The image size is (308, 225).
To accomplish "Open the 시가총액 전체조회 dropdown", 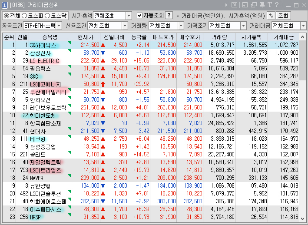I will (x=129, y=16).
